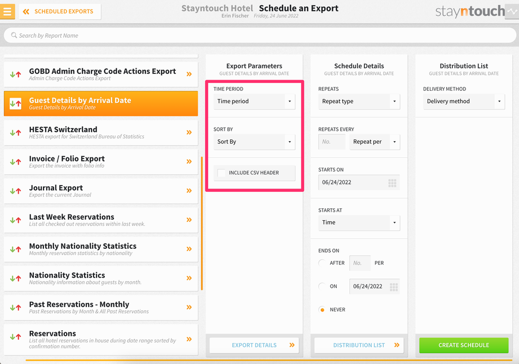Click chevron arrows on Monthly Nationality Statistics row
This screenshot has height=364, width=519.
click(189, 249)
